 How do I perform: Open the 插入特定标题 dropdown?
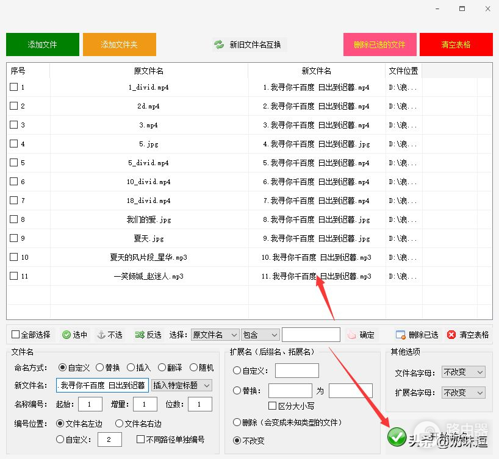182,385
